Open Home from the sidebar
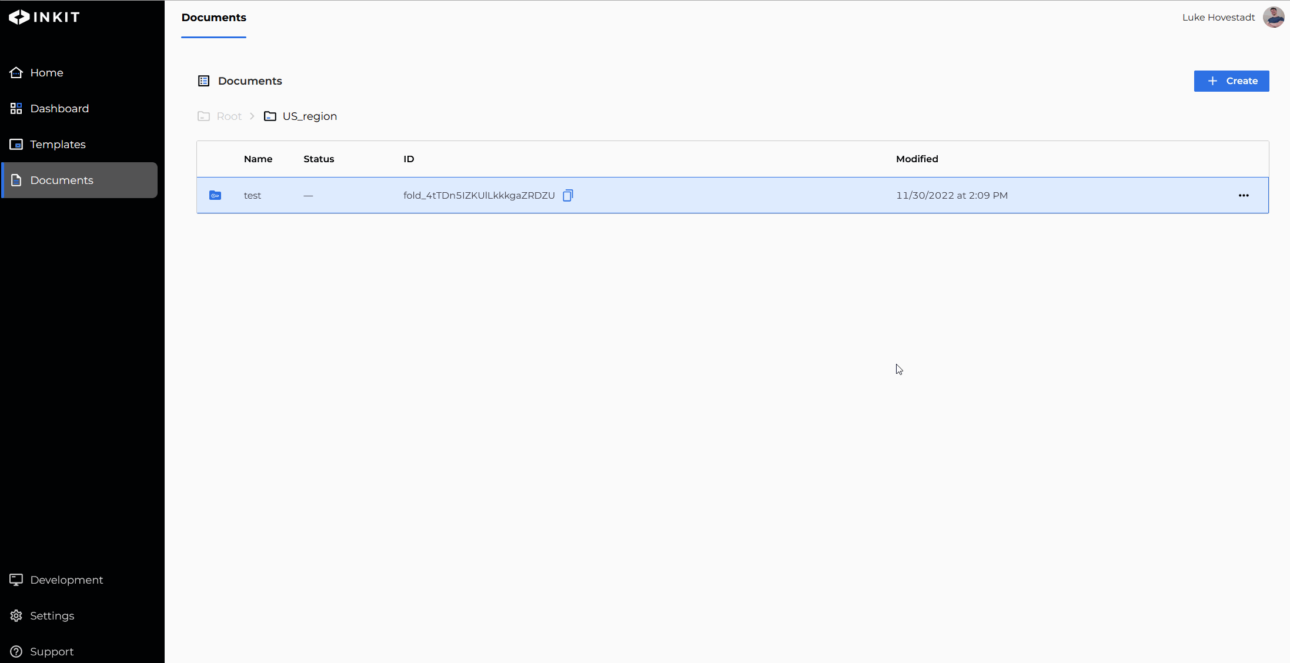Viewport: 1290px width, 663px height. [x=46, y=72]
